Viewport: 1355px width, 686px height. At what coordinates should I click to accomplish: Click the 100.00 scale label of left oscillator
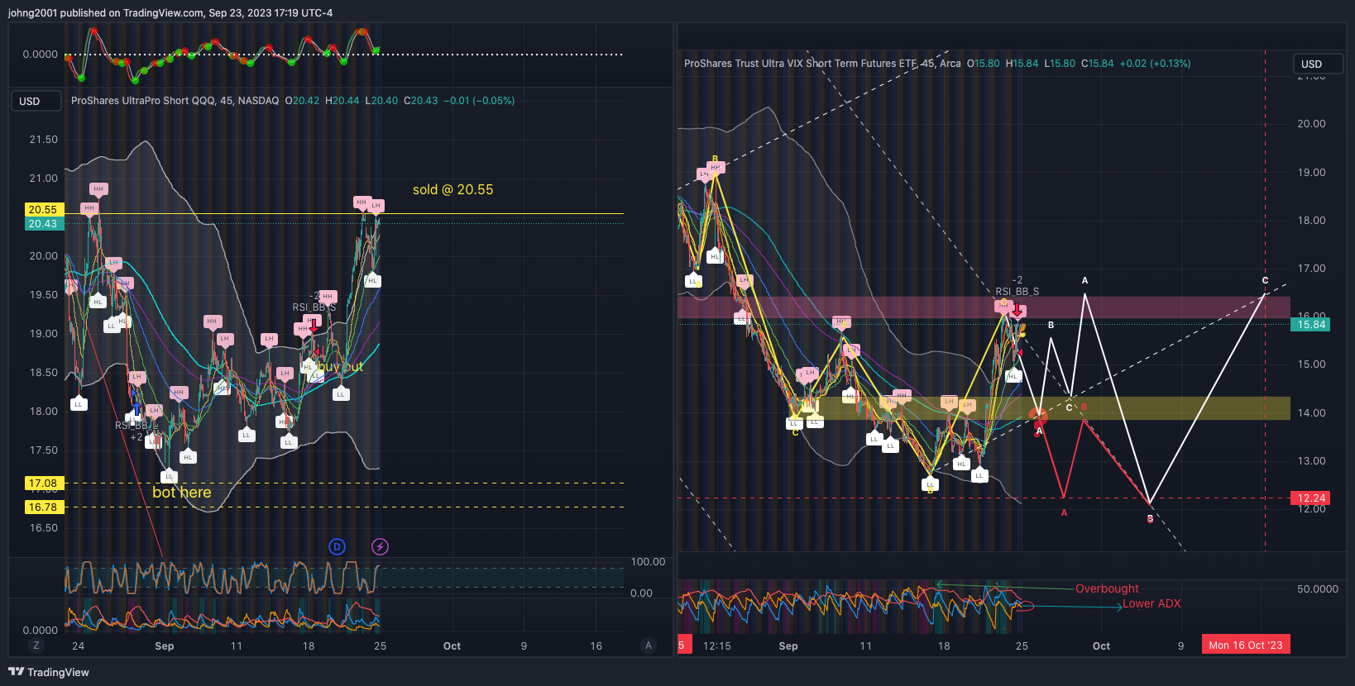point(648,562)
